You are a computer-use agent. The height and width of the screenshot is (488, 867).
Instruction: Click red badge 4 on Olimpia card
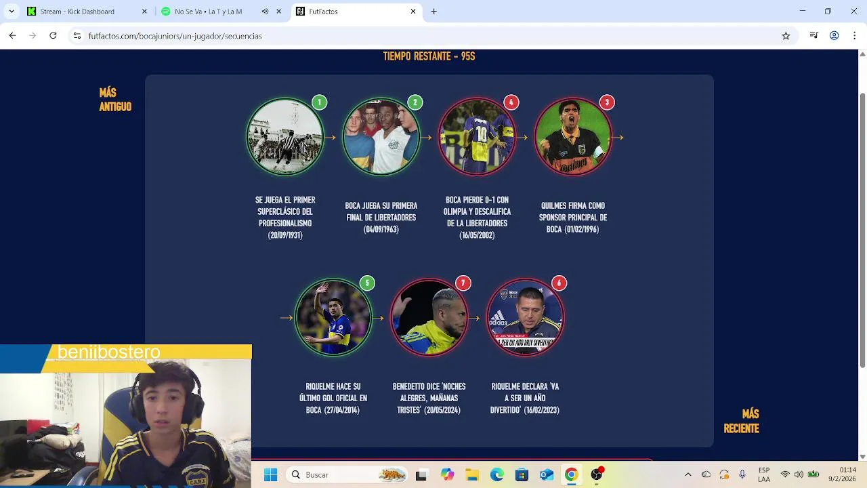pos(511,102)
